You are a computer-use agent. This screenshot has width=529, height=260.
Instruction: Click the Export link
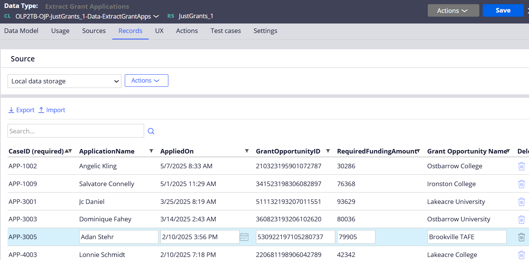[22, 110]
